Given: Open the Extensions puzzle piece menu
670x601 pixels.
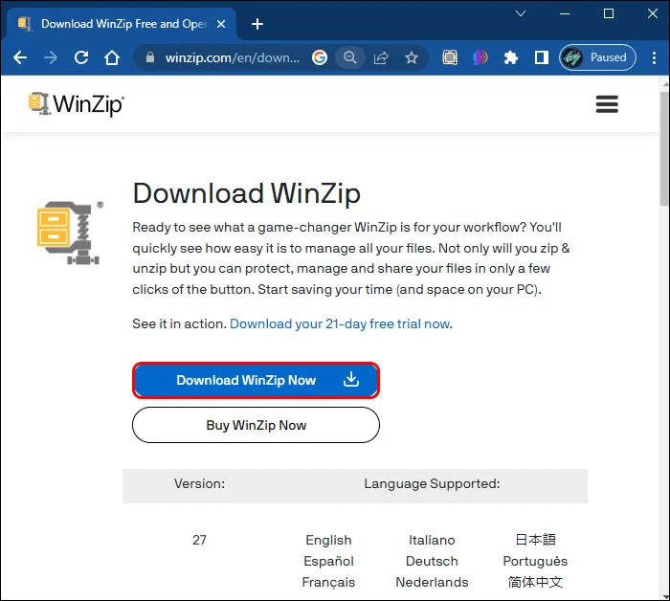Looking at the screenshot, I should [510, 57].
